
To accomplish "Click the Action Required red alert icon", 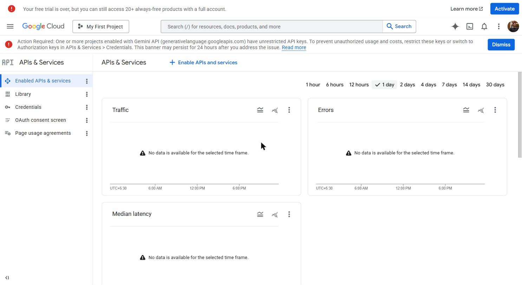I will click(x=9, y=45).
